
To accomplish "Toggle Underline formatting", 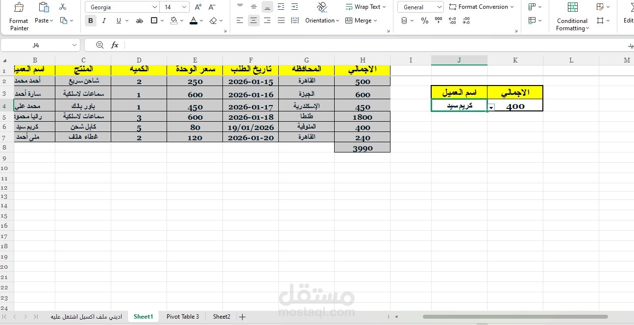I will 119,21.
